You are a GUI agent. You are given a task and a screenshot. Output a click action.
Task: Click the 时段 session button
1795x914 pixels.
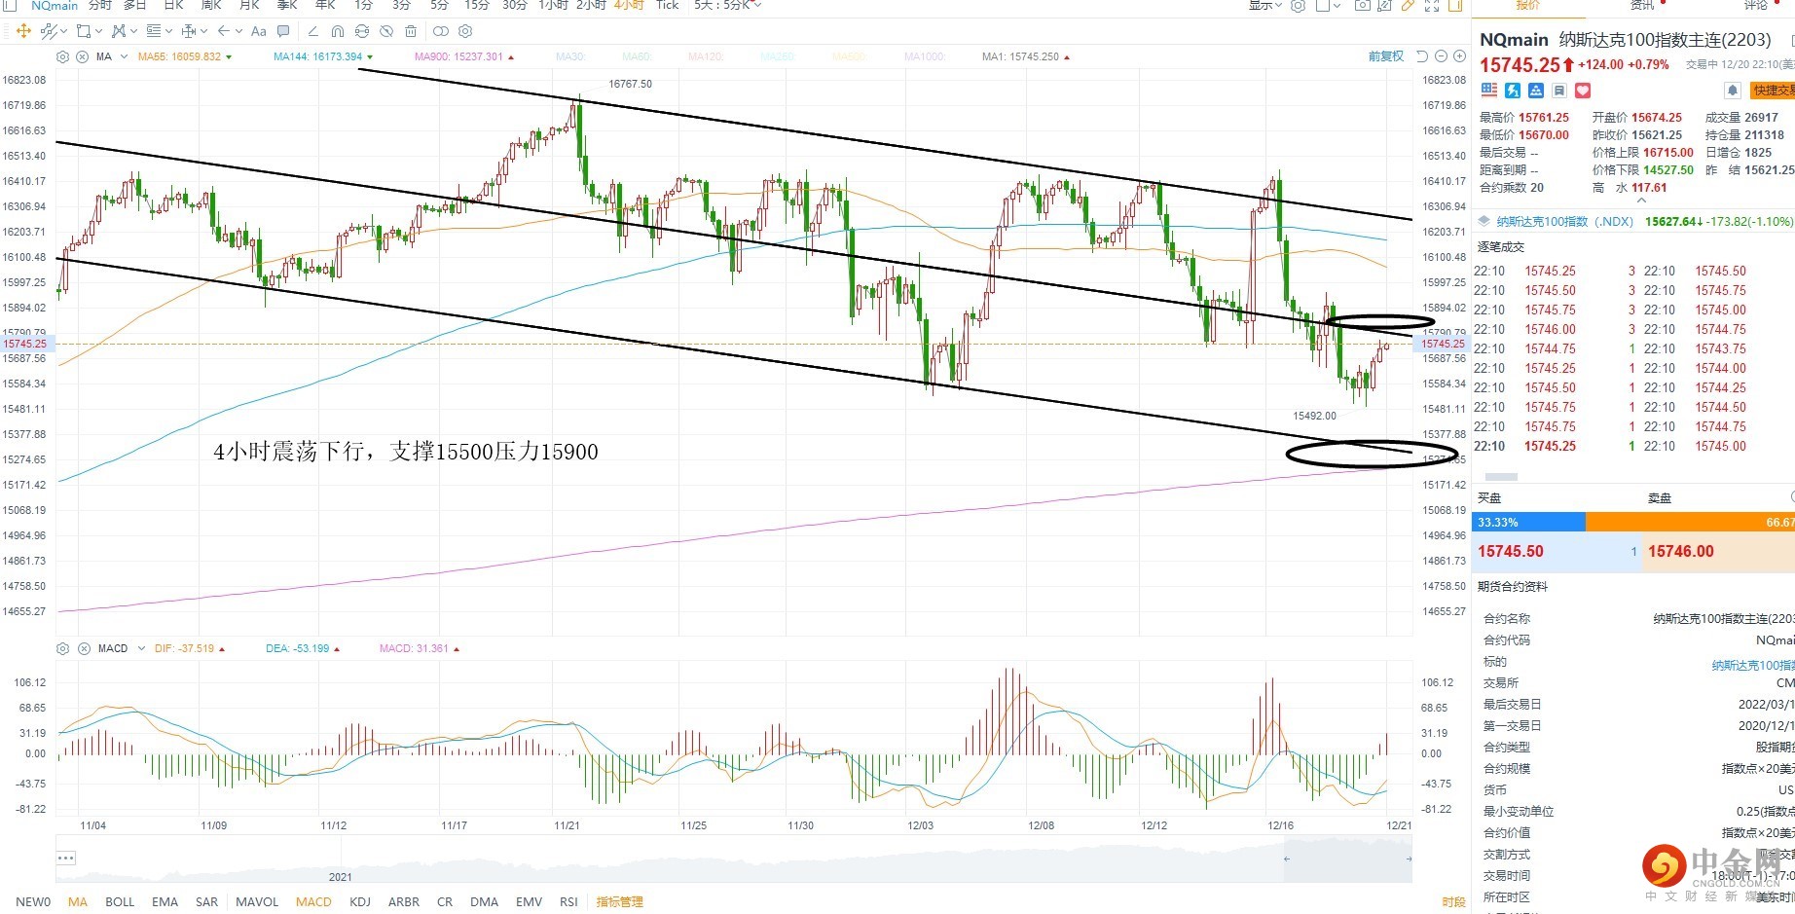pos(1454,902)
